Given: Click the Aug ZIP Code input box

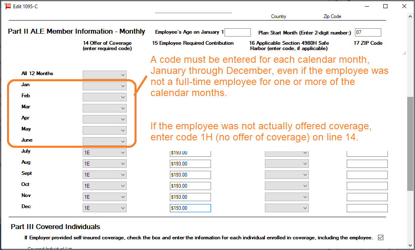Looking at the screenshot, I should pos(367,164).
